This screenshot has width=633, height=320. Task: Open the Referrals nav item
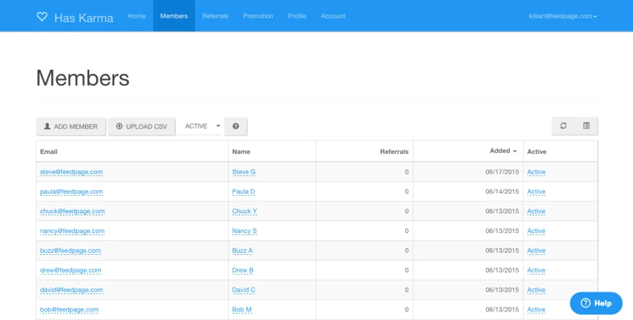point(215,16)
